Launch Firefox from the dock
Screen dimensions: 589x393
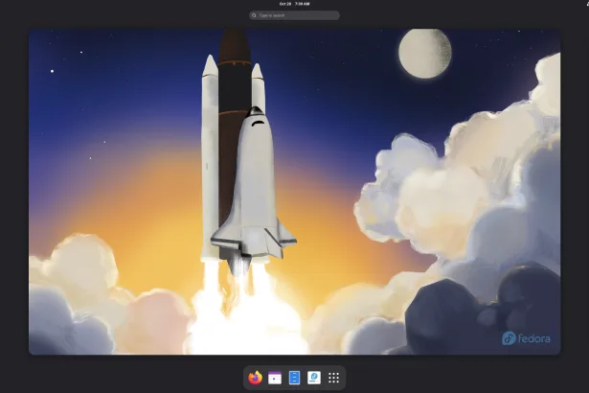click(255, 378)
